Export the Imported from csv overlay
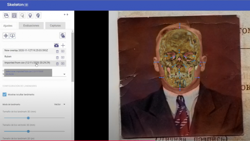This screenshot has height=141, width=250. (x=63, y=64)
